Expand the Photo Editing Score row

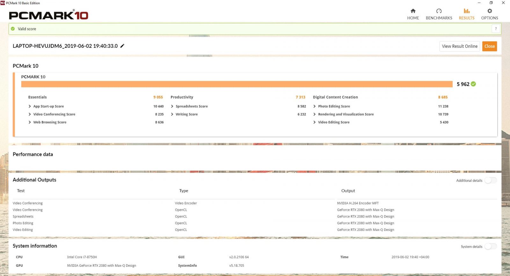coord(315,106)
